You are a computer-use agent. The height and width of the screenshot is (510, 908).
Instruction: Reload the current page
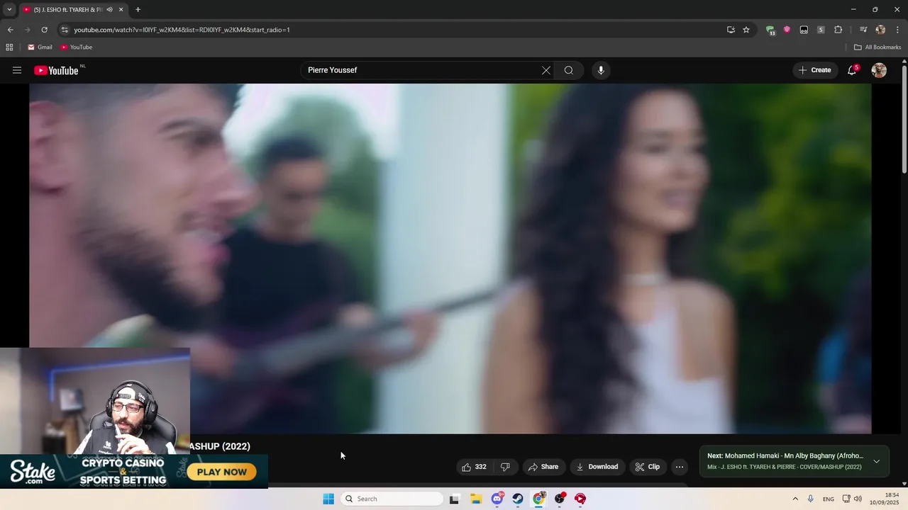(x=44, y=30)
